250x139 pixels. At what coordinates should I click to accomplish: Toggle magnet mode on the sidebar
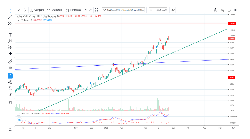(10, 76)
